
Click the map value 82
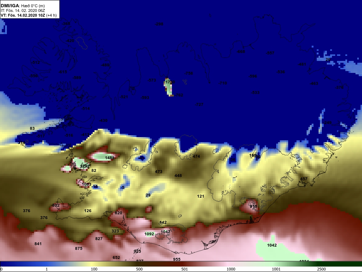point(94,170)
